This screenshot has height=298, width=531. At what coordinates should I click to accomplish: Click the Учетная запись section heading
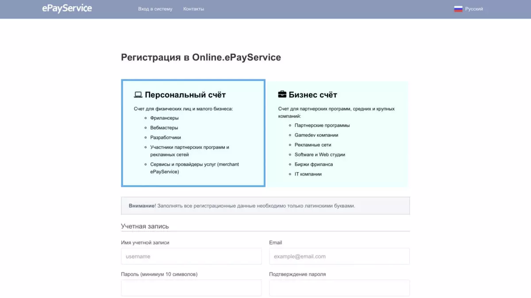(x=145, y=226)
